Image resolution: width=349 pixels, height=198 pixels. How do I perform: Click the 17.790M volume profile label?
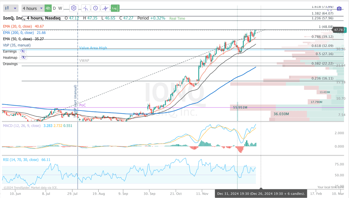click(x=317, y=102)
